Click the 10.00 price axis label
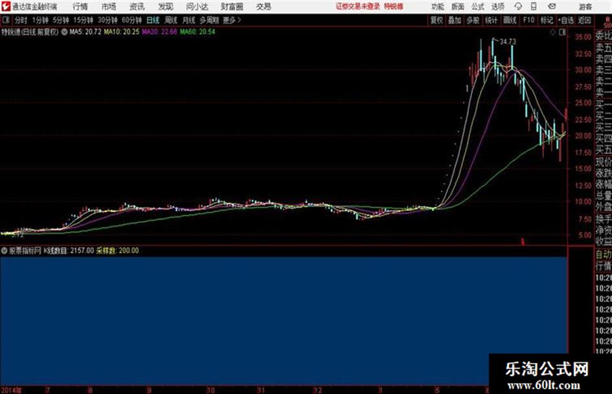612x394 pixels. pyautogui.click(x=582, y=202)
